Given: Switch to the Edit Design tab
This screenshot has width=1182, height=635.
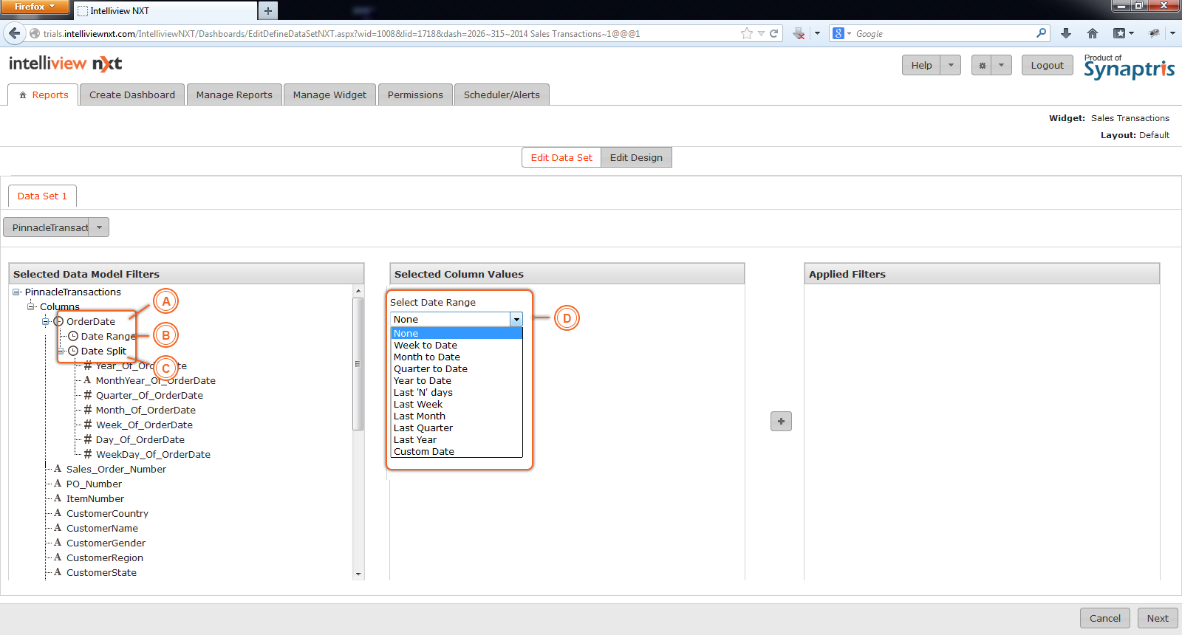Looking at the screenshot, I should [636, 157].
